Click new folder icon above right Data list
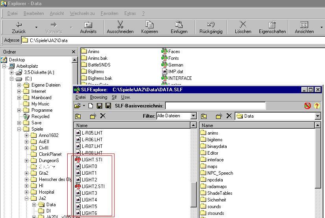The height and width of the screenshot is (218, 325). 219,116
